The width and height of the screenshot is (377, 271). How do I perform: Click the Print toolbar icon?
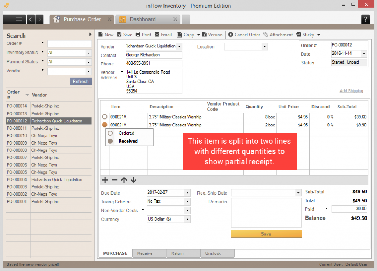point(138,35)
